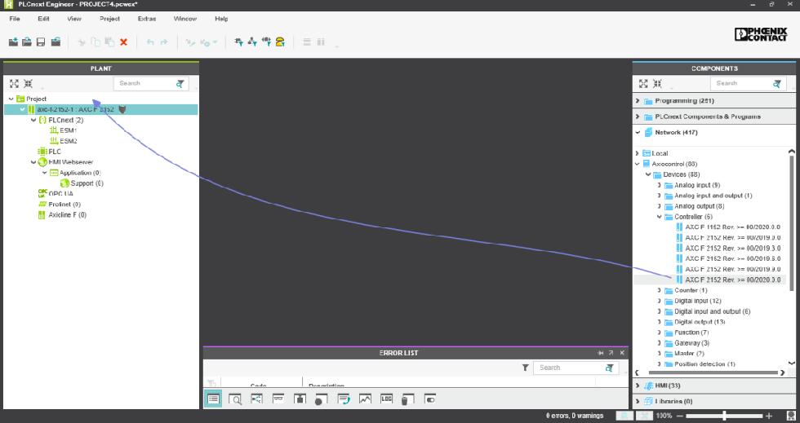Select the Support (0) tree item

(x=87, y=183)
